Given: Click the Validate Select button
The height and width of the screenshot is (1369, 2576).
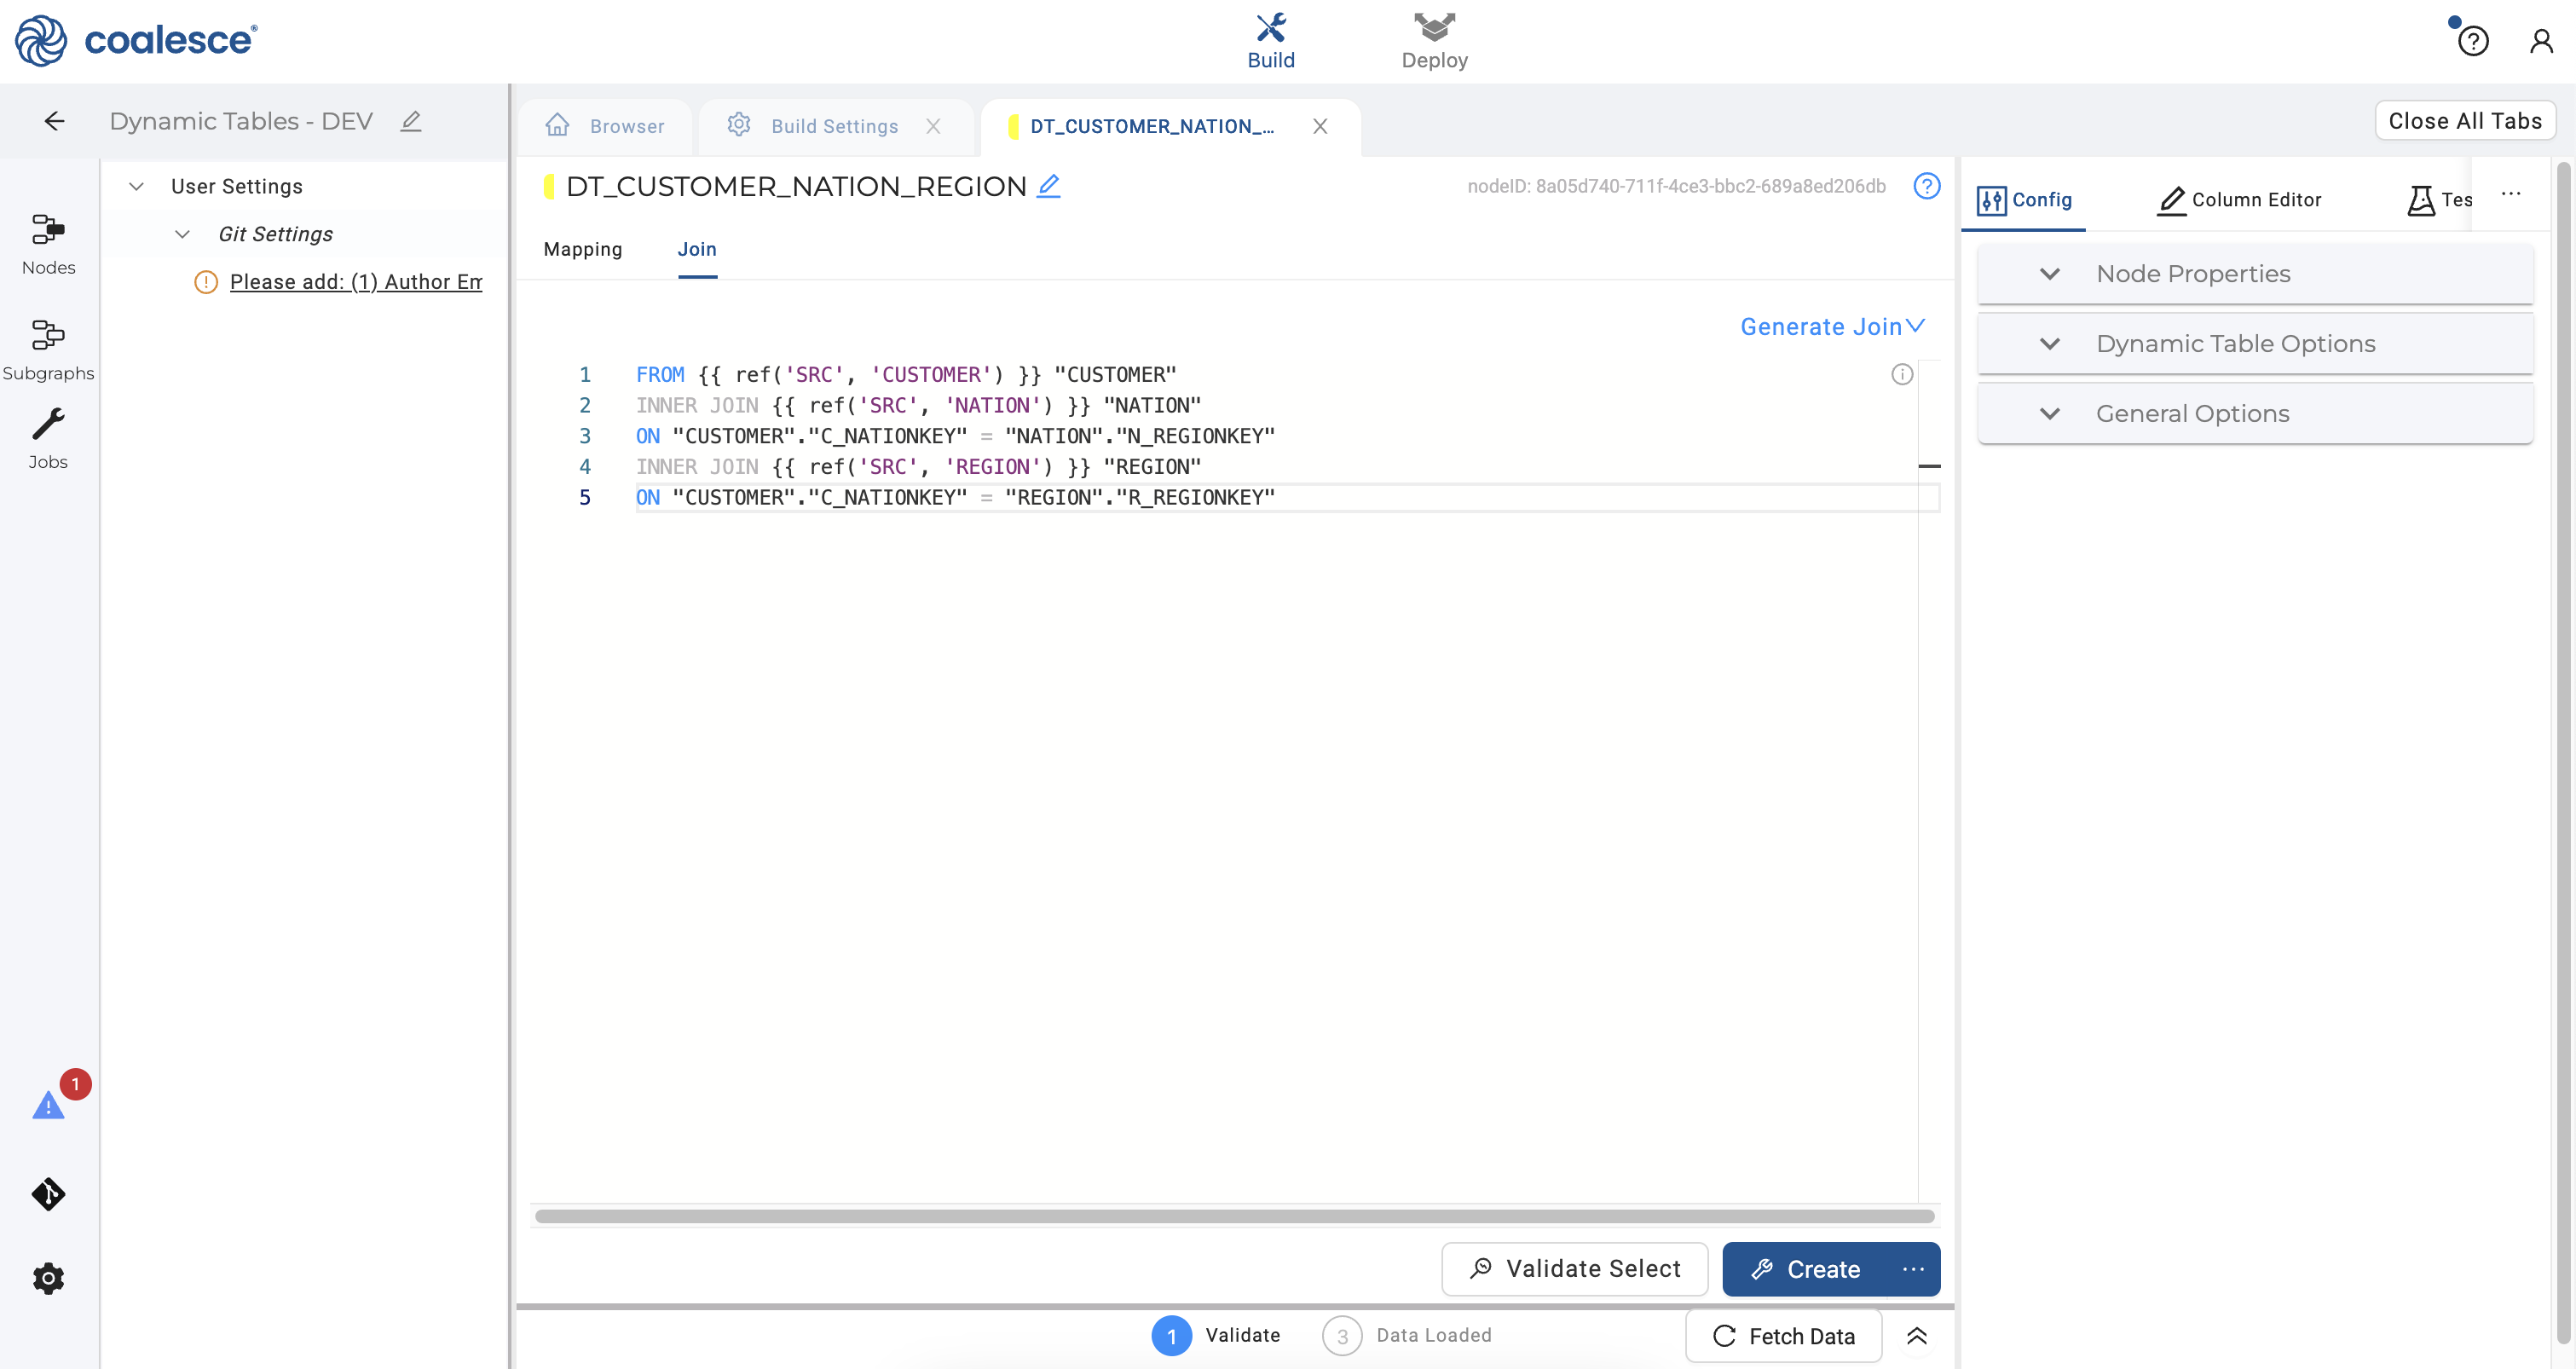Looking at the screenshot, I should 1574,1268.
